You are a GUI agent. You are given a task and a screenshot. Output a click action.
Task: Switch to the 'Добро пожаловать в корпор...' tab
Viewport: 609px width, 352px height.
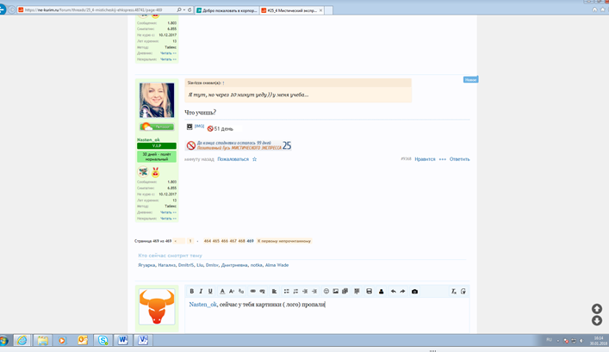[x=227, y=10]
